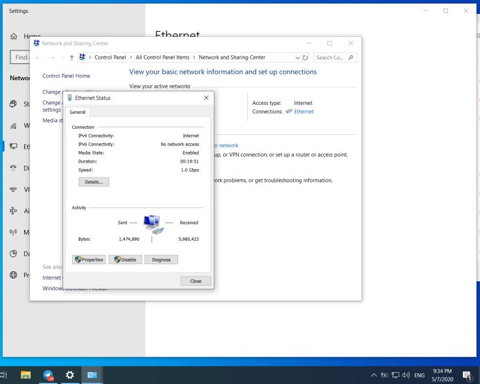This screenshot has height=384, width=480.
Task: Open Settings gear on the taskbar
Action: pos(70,375)
